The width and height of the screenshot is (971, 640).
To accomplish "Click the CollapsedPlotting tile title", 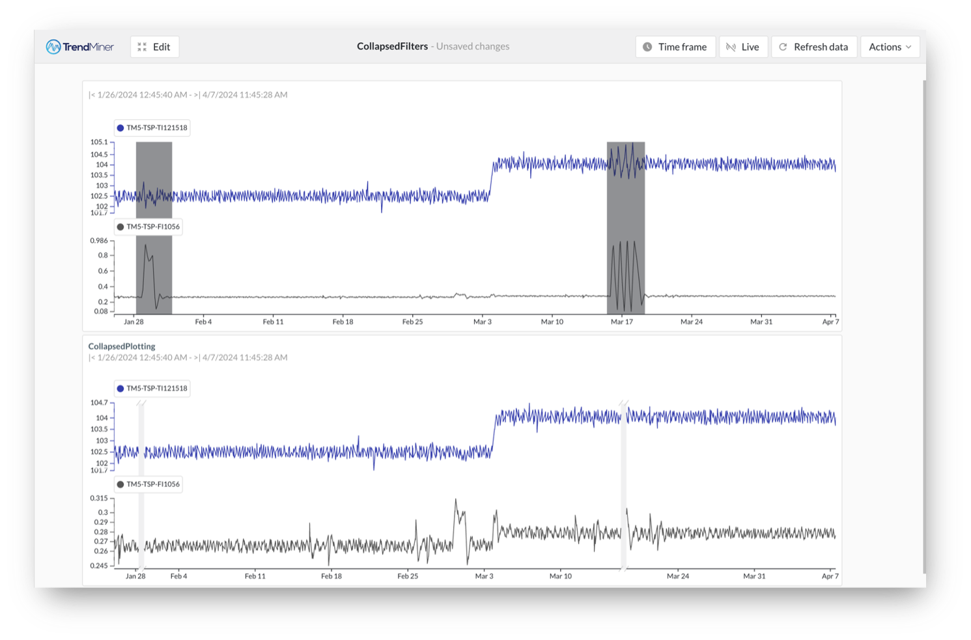I will pyautogui.click(x=122, y=346).
